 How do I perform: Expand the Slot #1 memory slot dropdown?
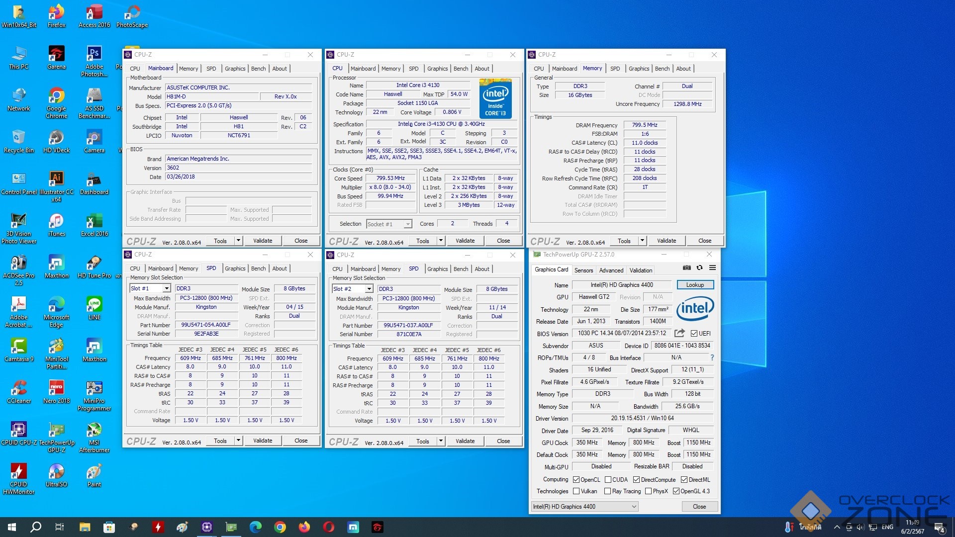pyautogui.click(x=167, y=288)
